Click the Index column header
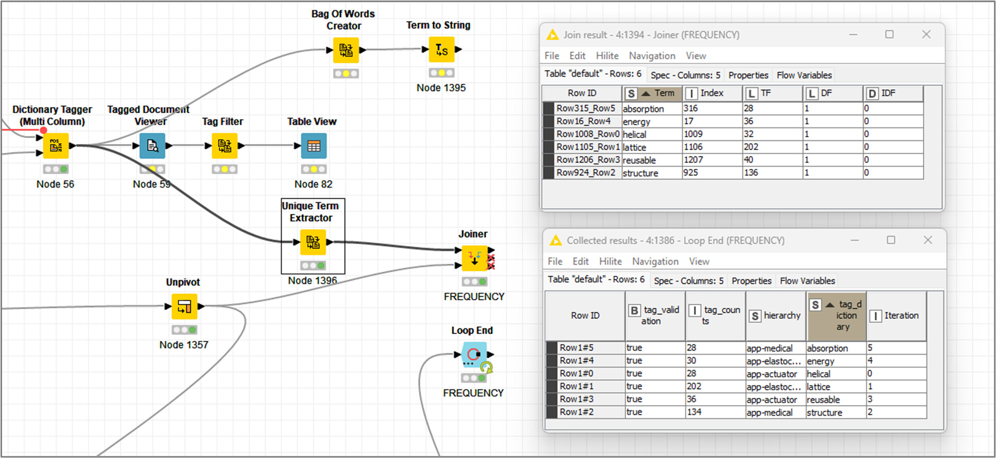996x458 pixels. tap(712, 94)
